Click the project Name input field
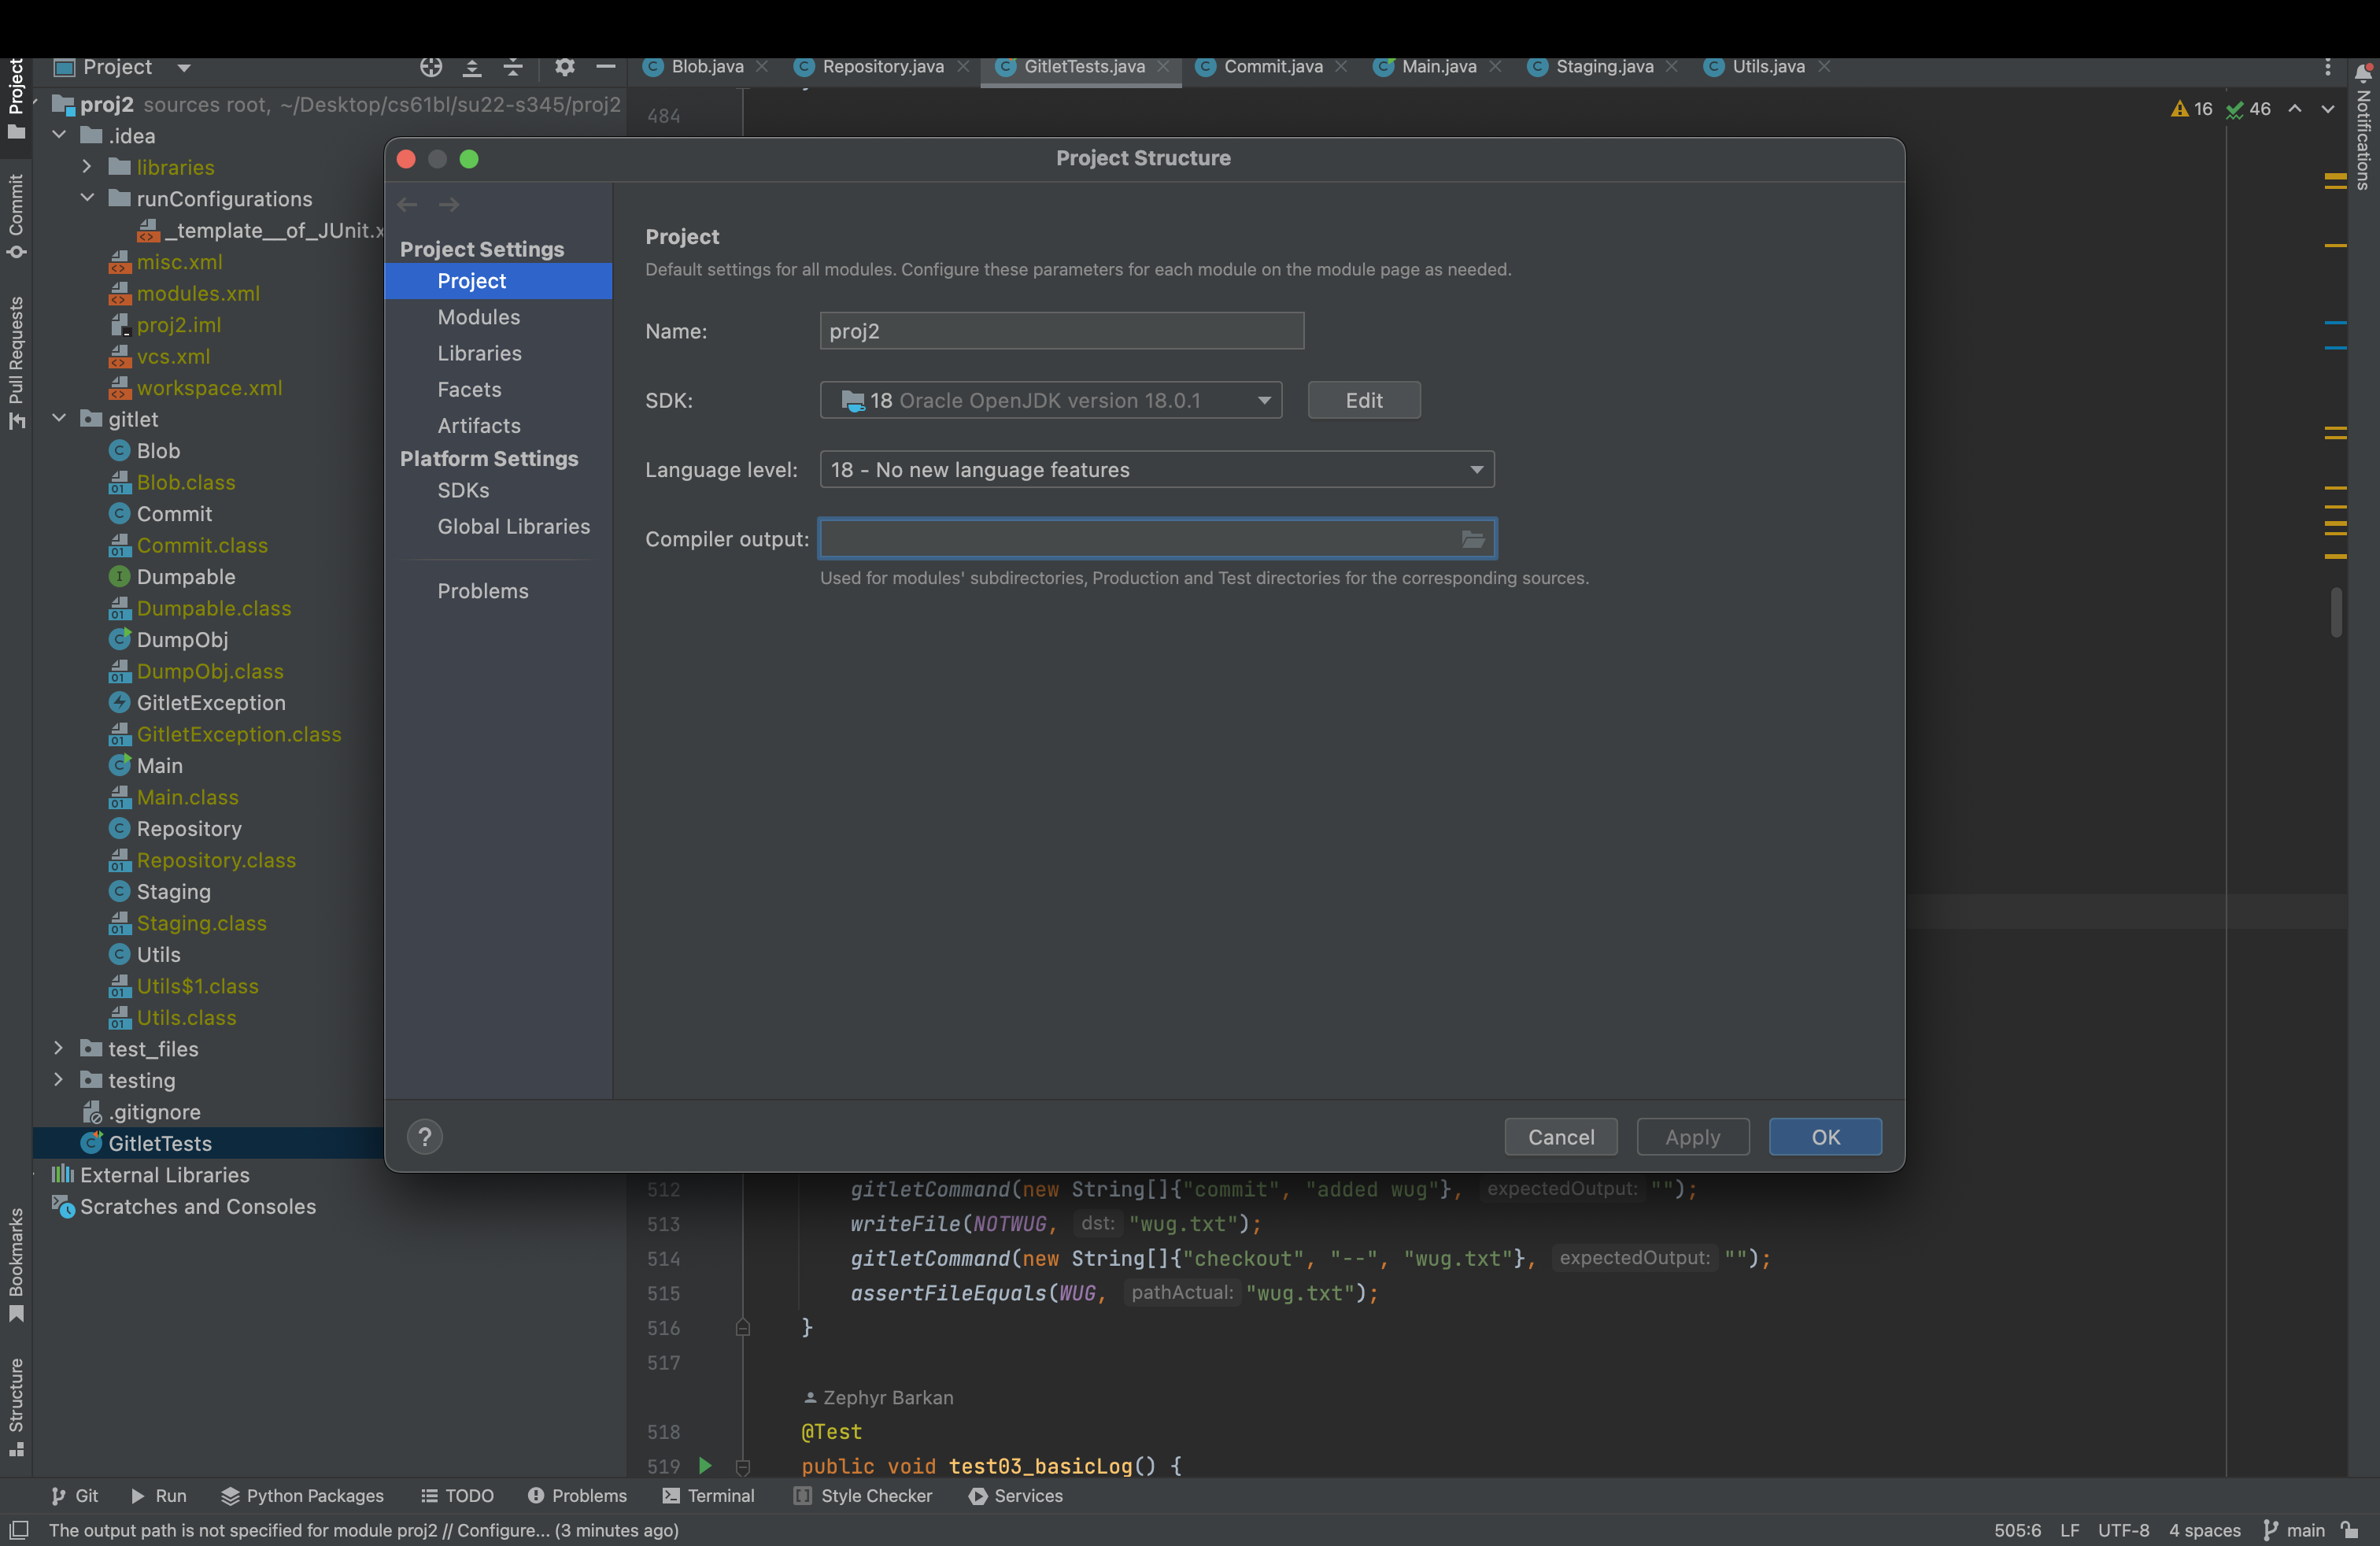The height and width of the screenshot is (1546, 2380). 1061,331
